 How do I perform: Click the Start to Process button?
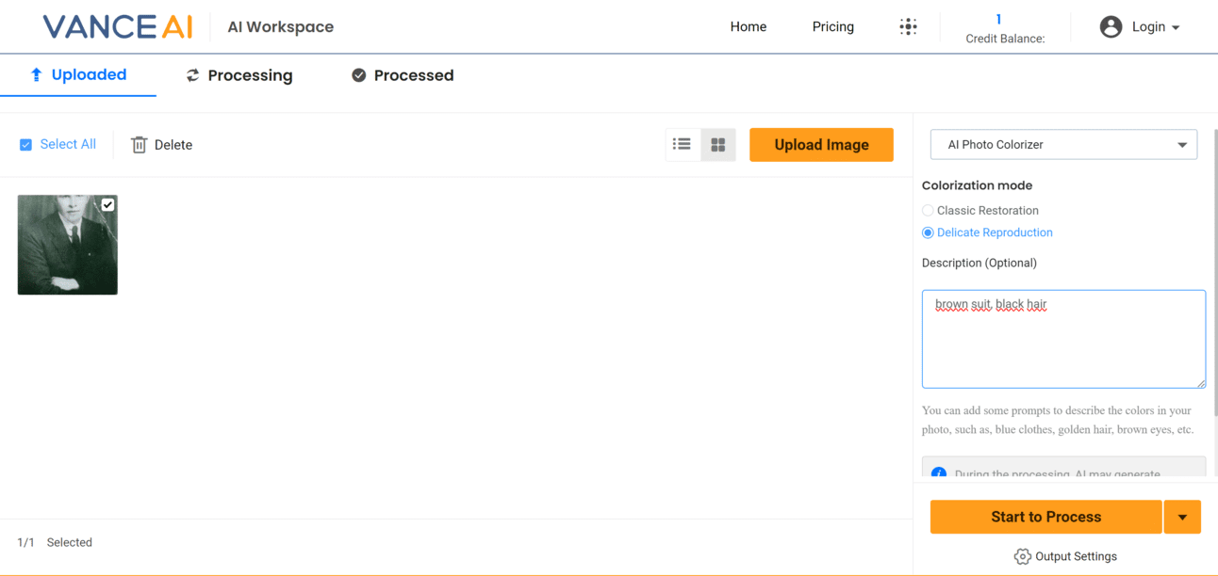[x=1045, y=517]
